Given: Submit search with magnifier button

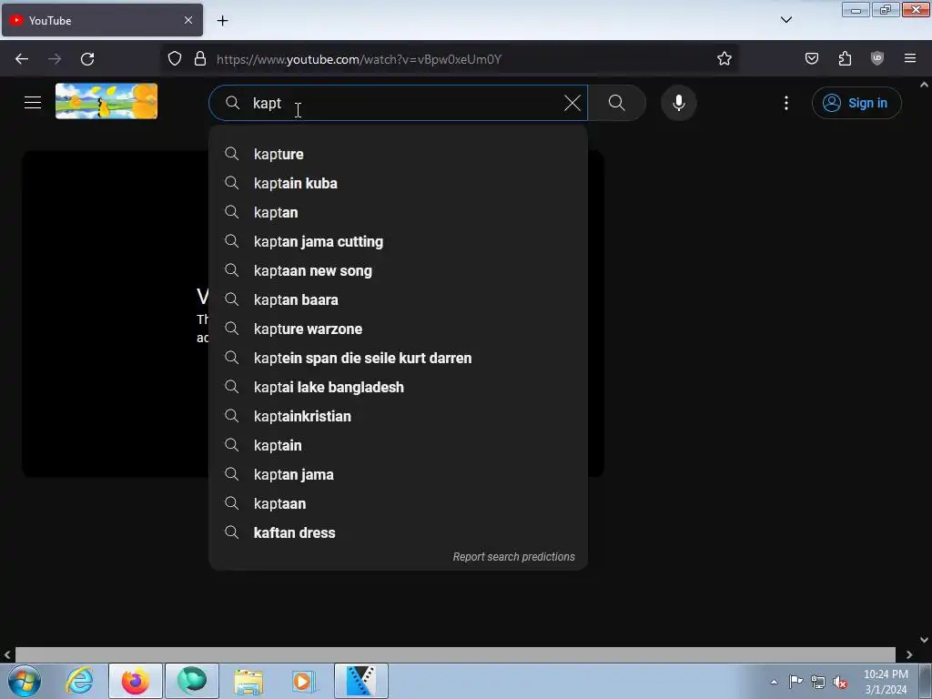Looking at the screenshot, I should coord(617,103).
